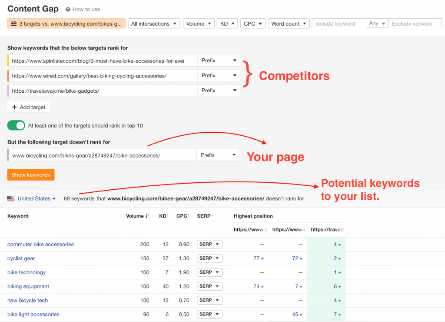Click the SERP column header
Screen dimensions: 445x322
tap(204, 216)
